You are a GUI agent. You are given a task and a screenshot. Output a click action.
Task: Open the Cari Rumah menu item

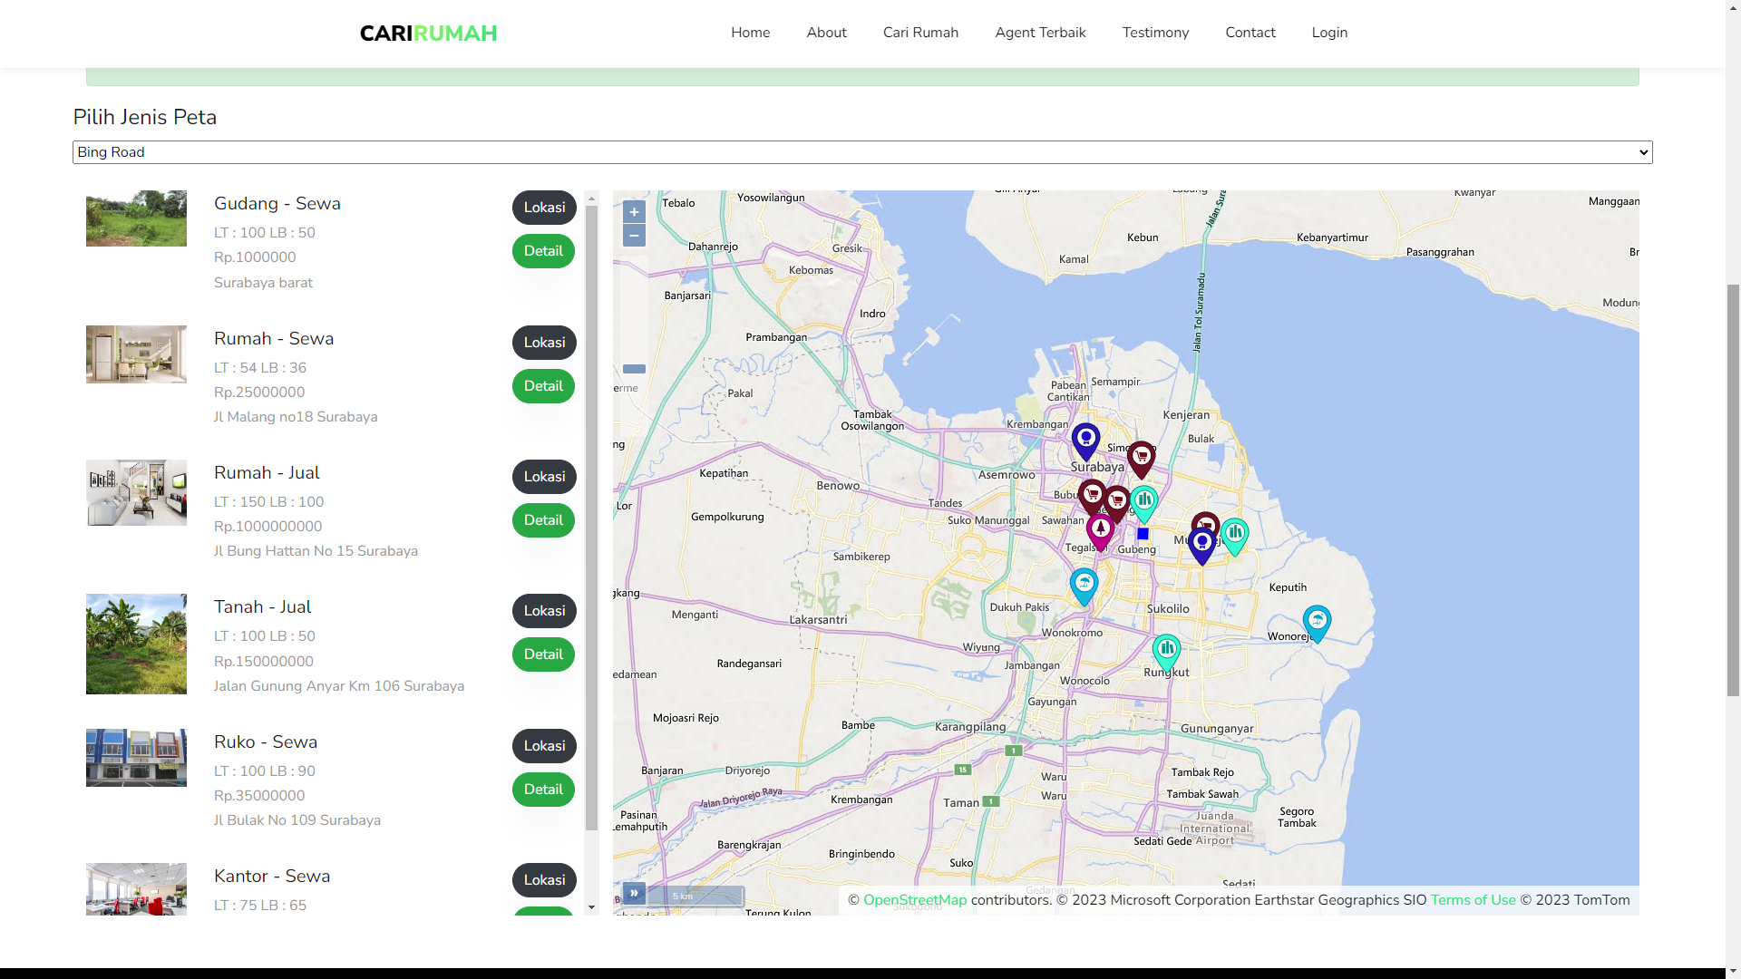[920, 33]
